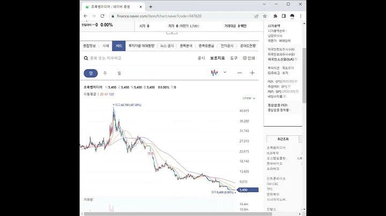Close the 초록뱀미디어 browser tab
Viewport: 386px width, 216px height.
tap(140, 7)
